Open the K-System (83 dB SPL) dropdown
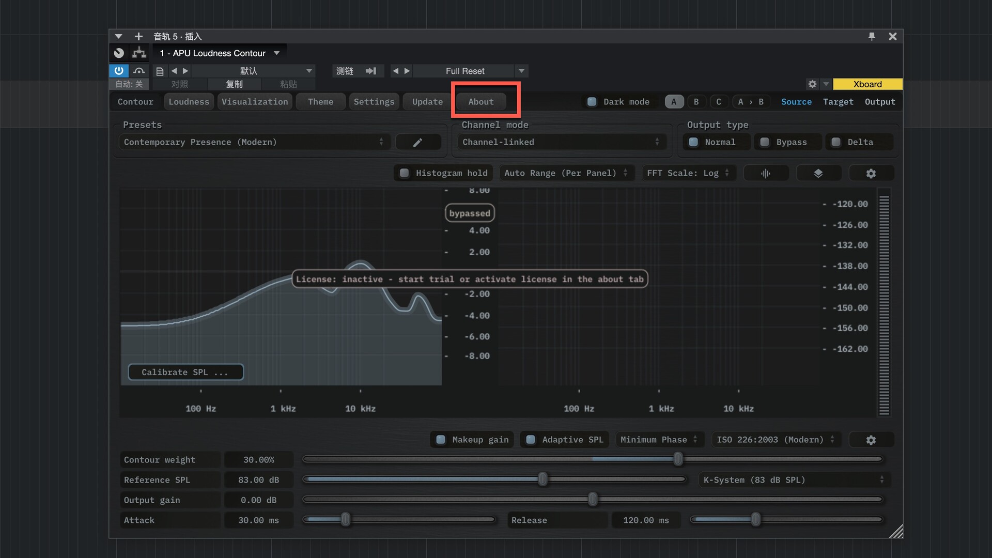992x558 pixels. (x=793, y=480)
